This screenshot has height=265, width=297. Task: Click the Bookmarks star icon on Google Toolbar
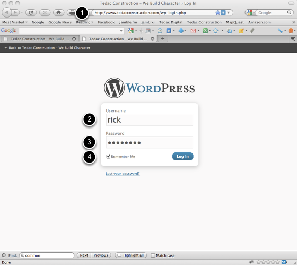tap(215, 31)
